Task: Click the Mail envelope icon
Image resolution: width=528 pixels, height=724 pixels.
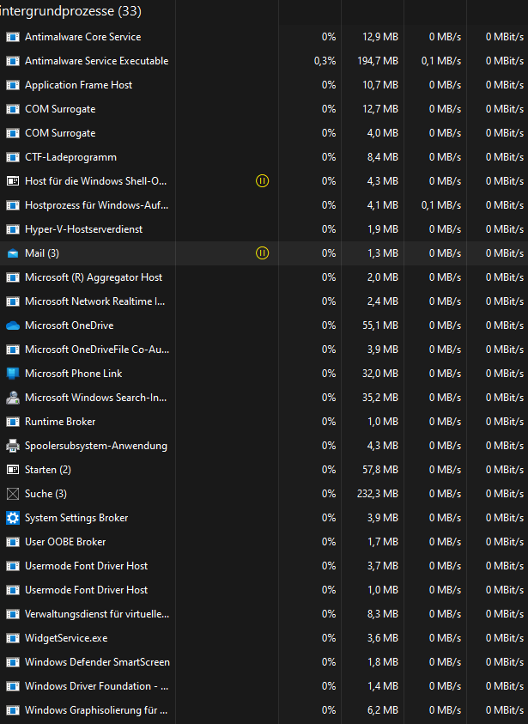Action: click(x=13, y=253)
